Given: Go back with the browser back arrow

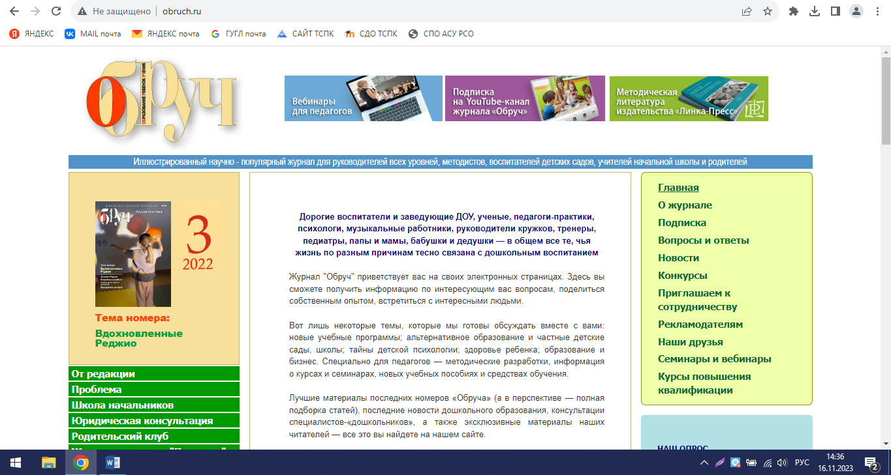Looking at the screenshot, I should click(14, 11).
